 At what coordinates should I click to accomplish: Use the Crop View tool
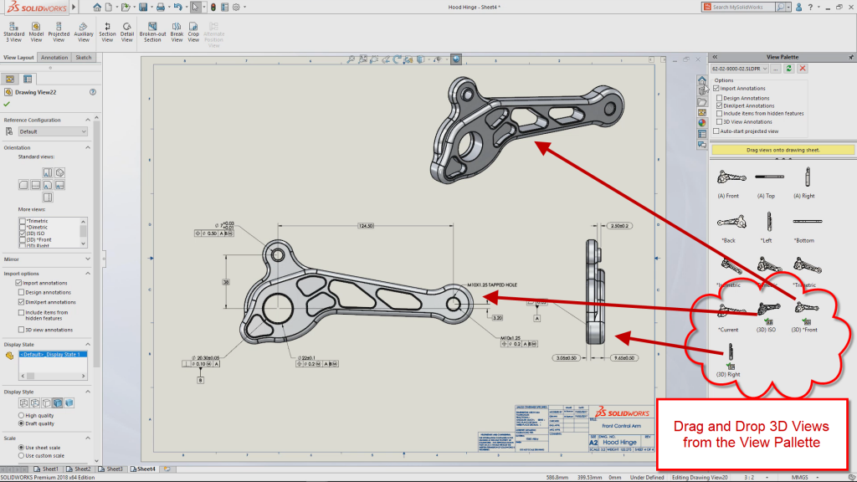pyautogui.click(x=193, y=33)
